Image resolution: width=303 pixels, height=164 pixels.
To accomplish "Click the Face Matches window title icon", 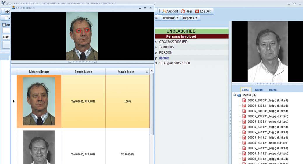I will 13,8.
